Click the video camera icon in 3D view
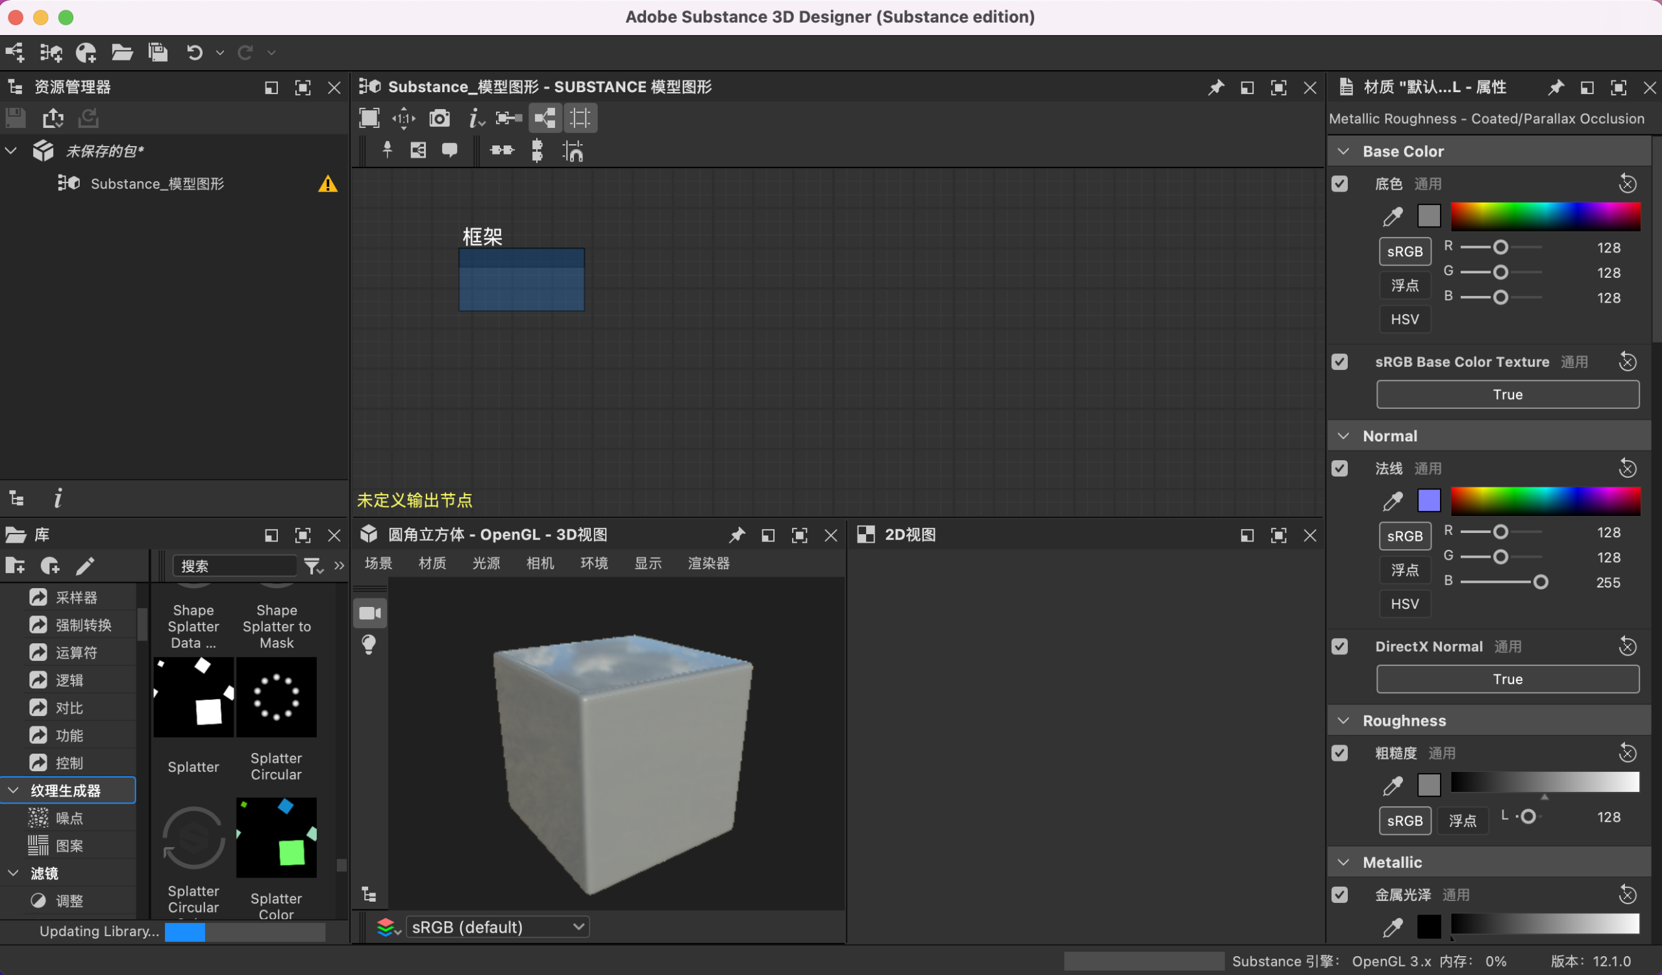This screenshot has height=975, width=1662. coord(370,613)
